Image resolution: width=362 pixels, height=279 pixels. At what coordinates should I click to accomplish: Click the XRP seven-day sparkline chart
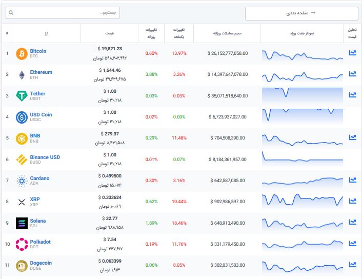(x=303, y=201)
